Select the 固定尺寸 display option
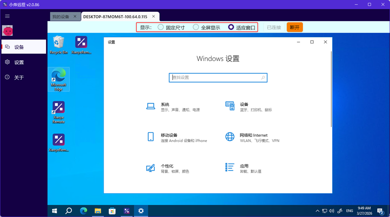390x217 pixels. tap(161, 27)
